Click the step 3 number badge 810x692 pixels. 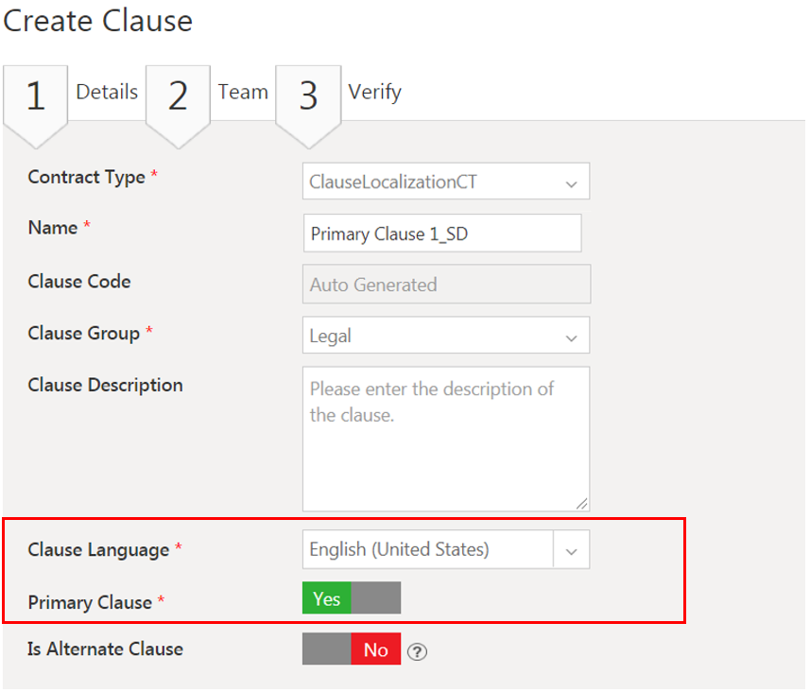click(308, 97)
